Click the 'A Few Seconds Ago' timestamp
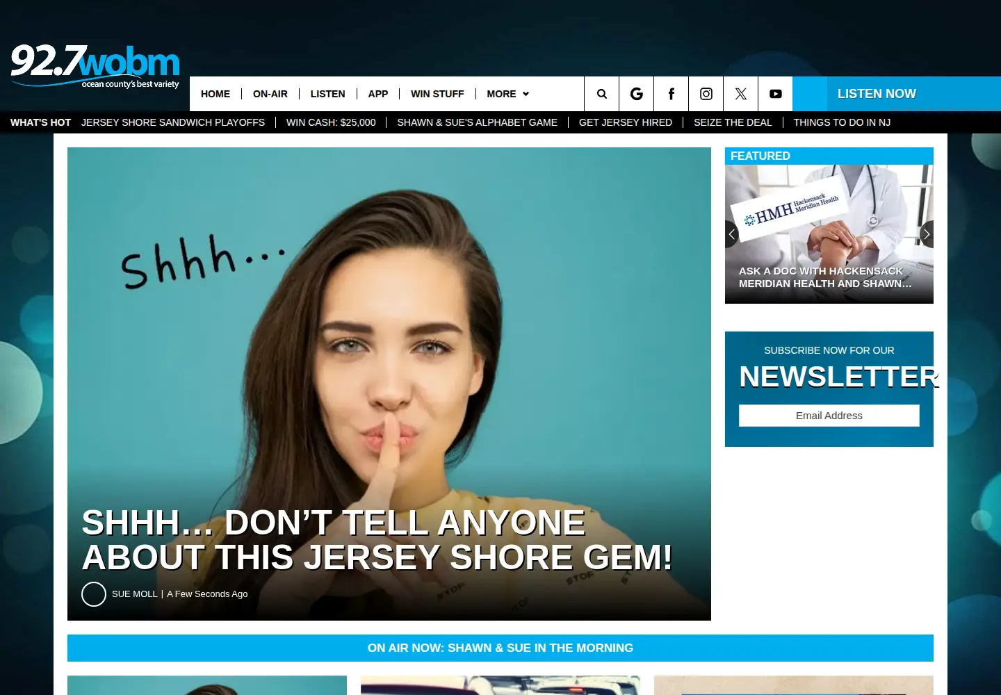This screenshot has height=695, width=1001. click(207, 594)
